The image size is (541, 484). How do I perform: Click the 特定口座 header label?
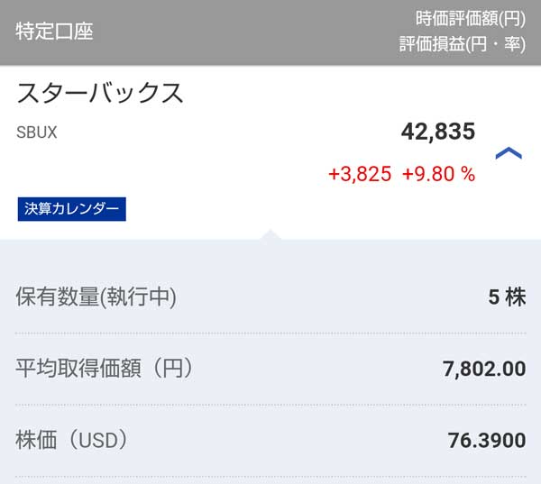[x=54, y=32]
